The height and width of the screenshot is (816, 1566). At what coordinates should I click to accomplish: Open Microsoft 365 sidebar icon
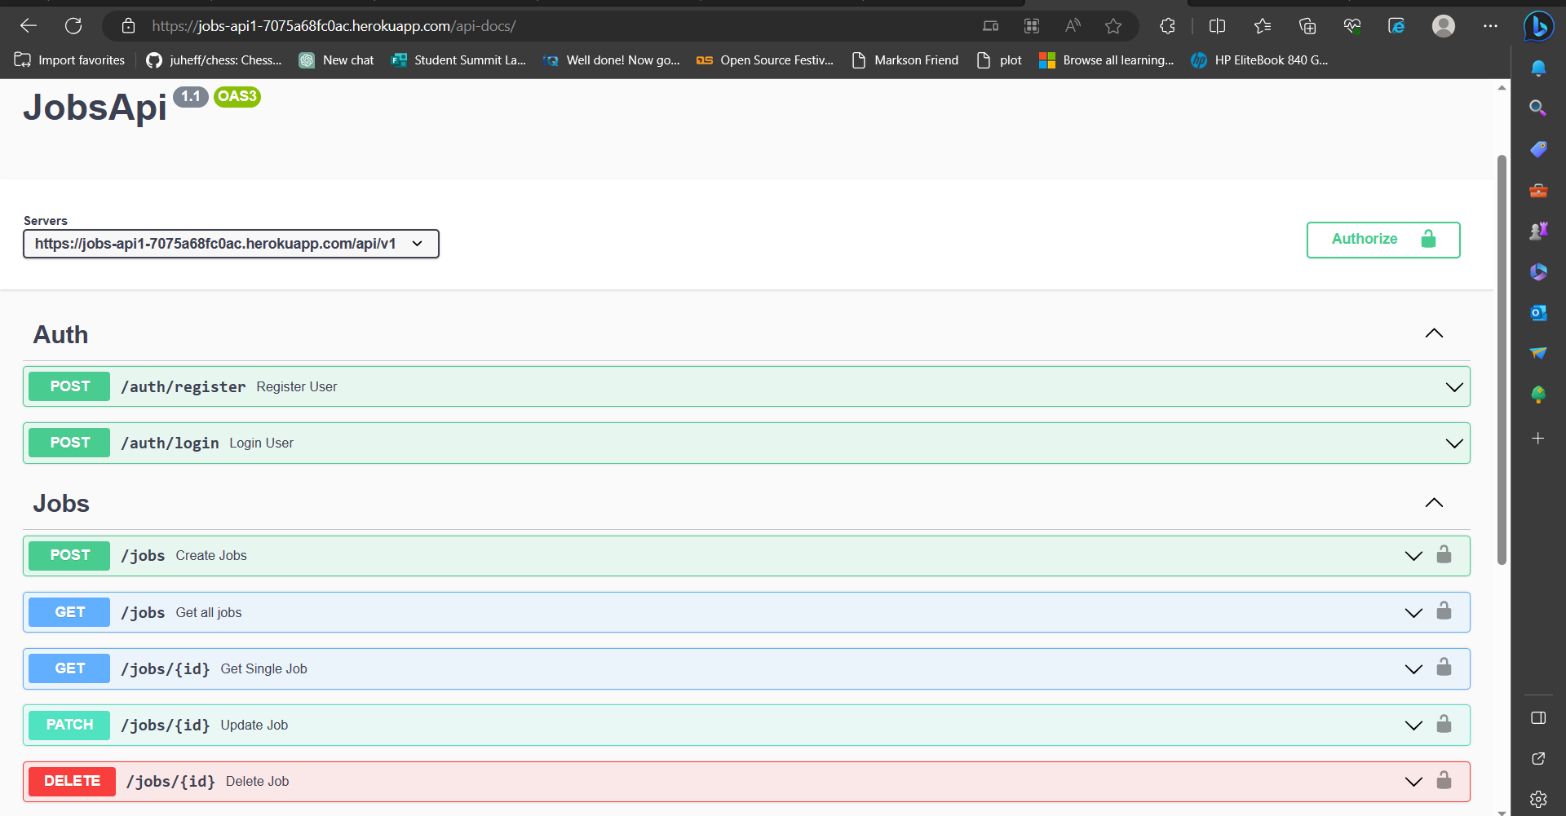coord(1538,271)
